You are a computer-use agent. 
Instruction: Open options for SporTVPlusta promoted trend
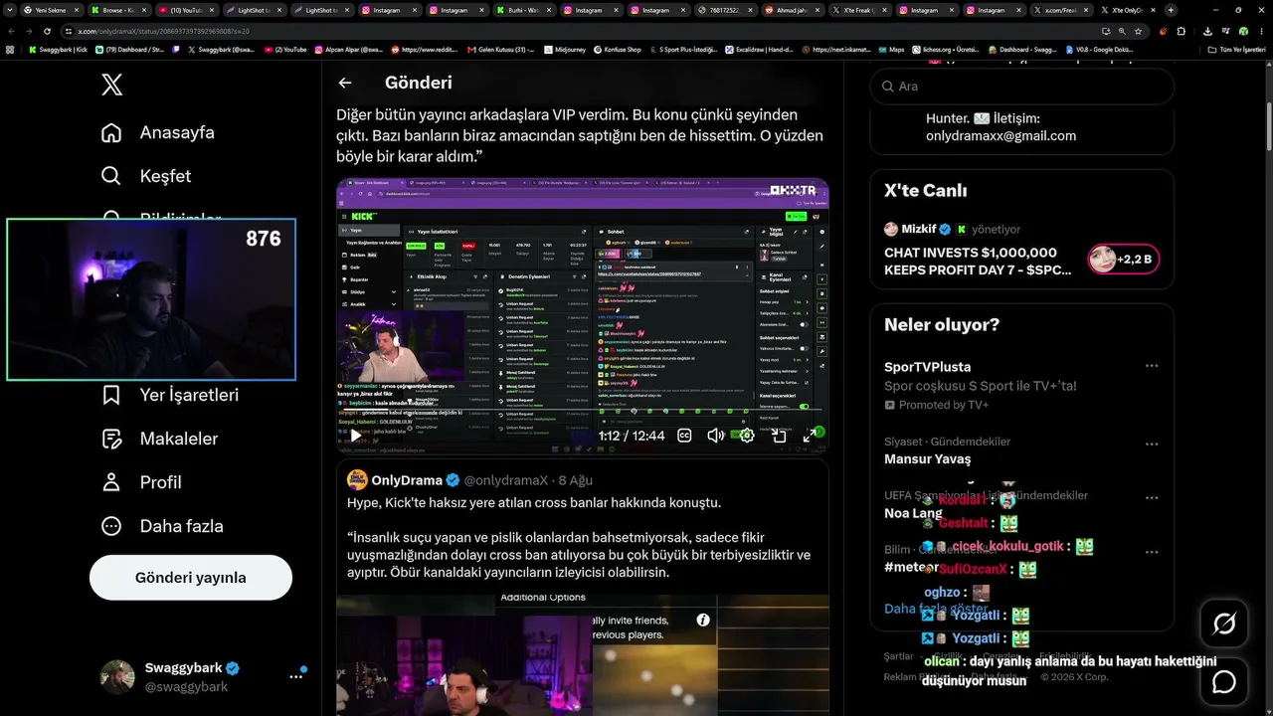(1152, 366)
